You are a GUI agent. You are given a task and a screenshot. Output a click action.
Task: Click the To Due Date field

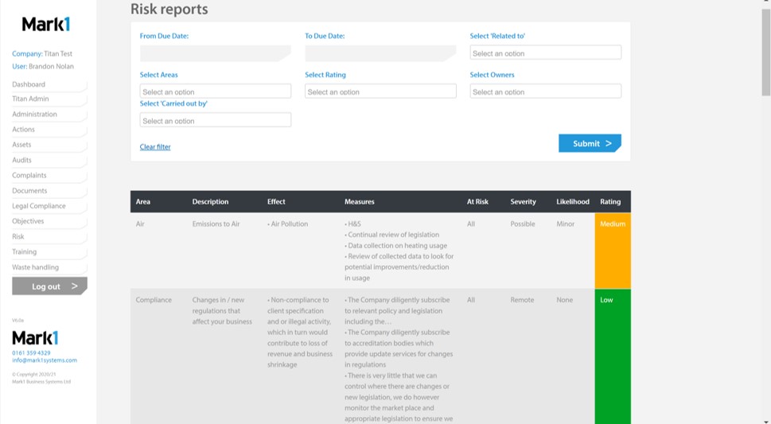tap(380, 53)
